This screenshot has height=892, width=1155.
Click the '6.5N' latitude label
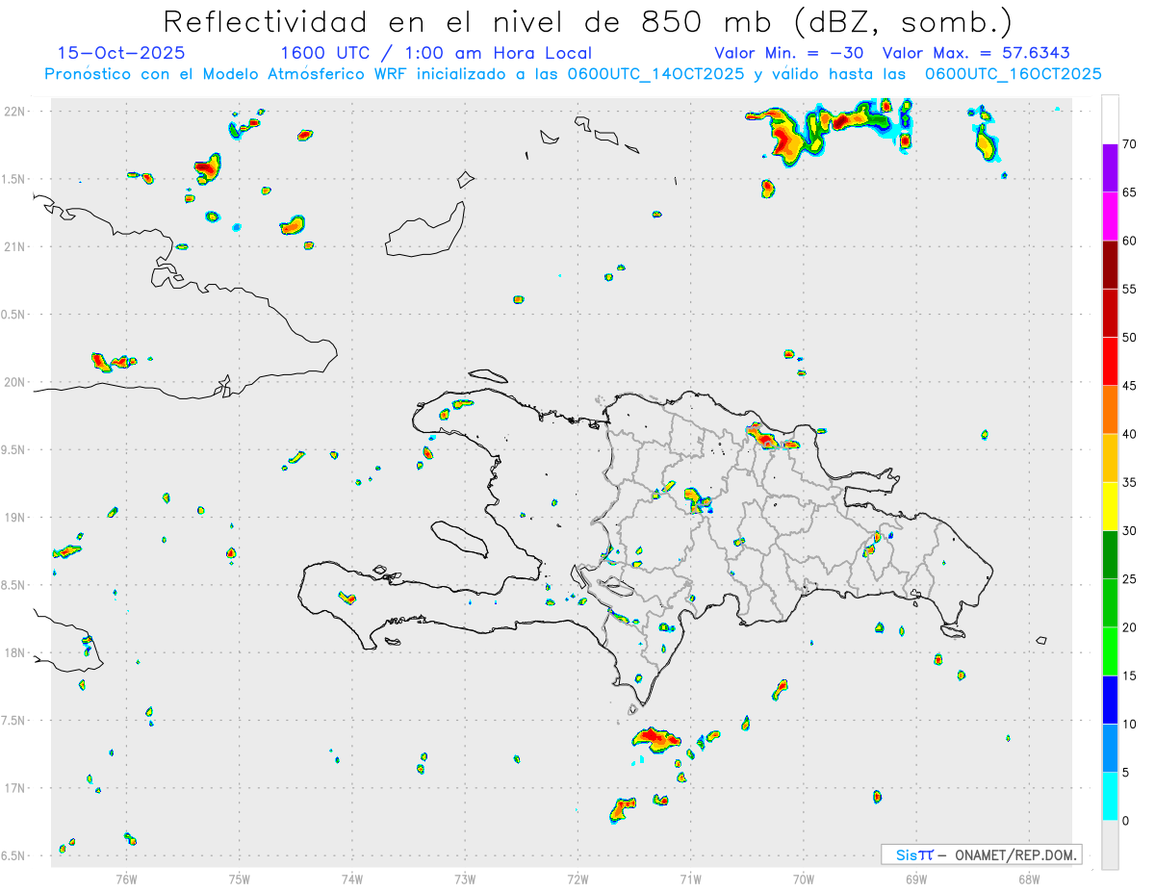point(14,855)
